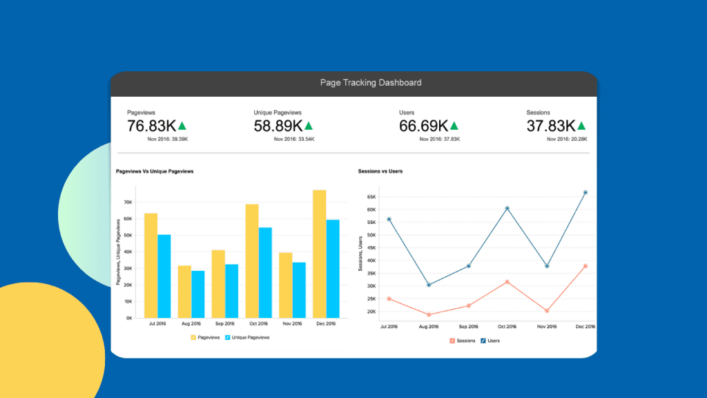Click the 'Aug 2016' label under the line chart
The width and height of the screenshot is (707, 398).
pyautogui.click(x=428, y=327)
